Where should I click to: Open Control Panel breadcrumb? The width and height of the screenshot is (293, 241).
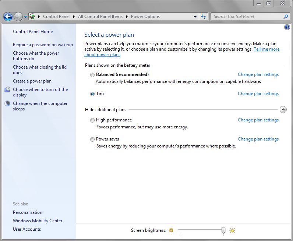56,17
